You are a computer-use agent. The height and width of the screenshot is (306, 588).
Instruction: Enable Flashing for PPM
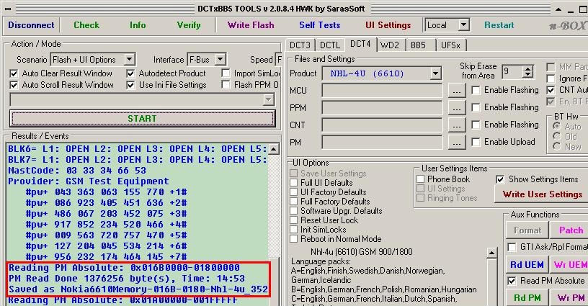coord(476,107)
